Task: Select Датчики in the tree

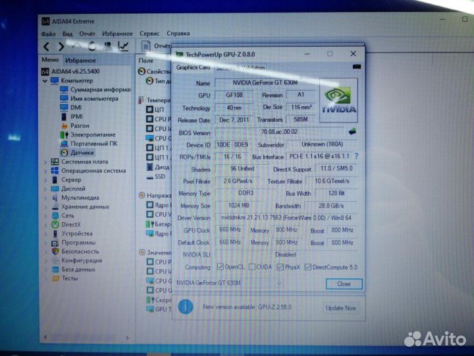Action: [x=77, y=152]
